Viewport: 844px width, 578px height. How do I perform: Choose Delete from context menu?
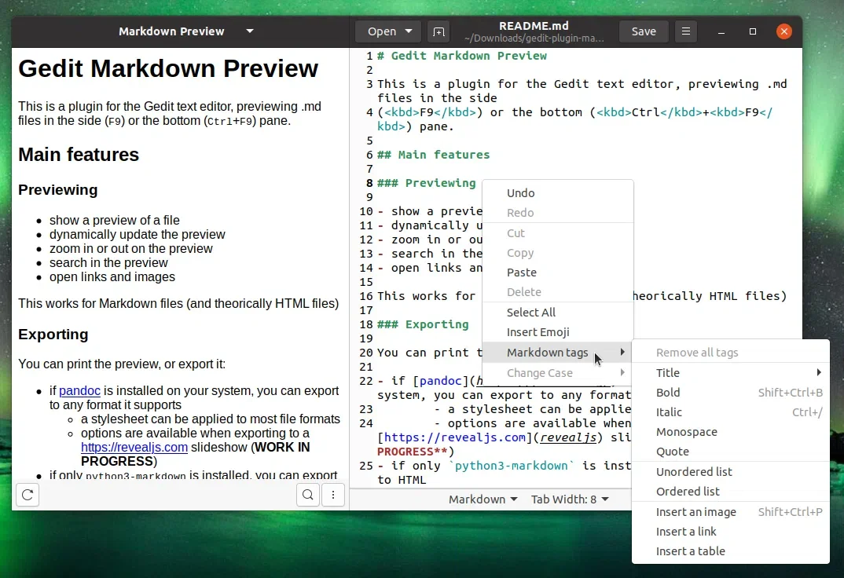click(558, 292)
